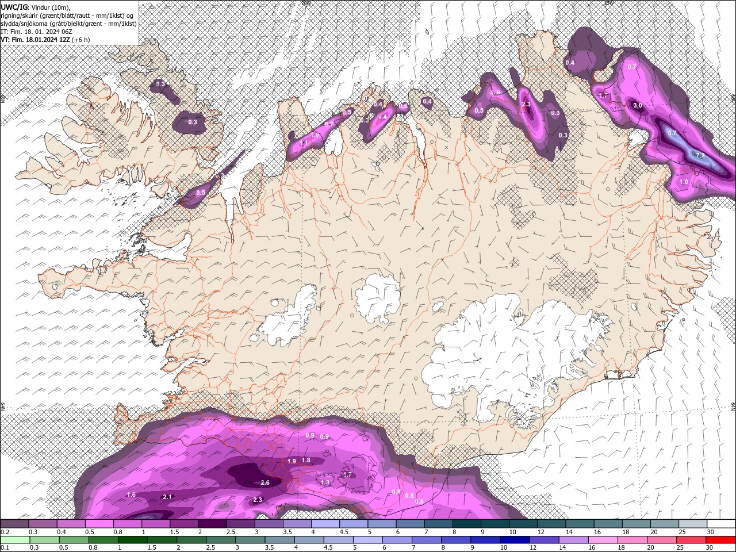
Task: Click the bright red bottom swatch after 30
Action: [720, 540]
